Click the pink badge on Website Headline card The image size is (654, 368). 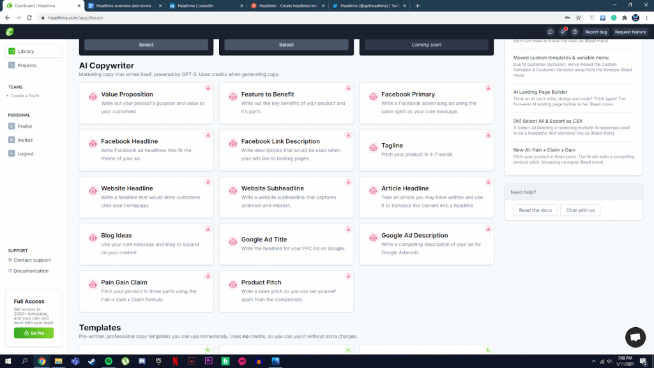pyautogui.click(x=208, y=182)
